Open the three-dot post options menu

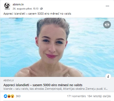pos(107,6)
